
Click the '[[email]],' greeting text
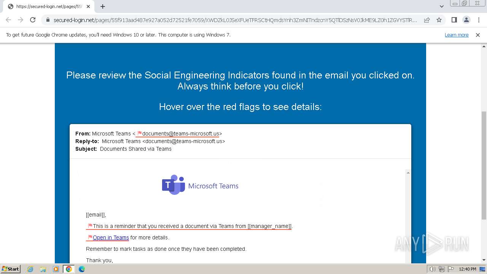[96, 215]
